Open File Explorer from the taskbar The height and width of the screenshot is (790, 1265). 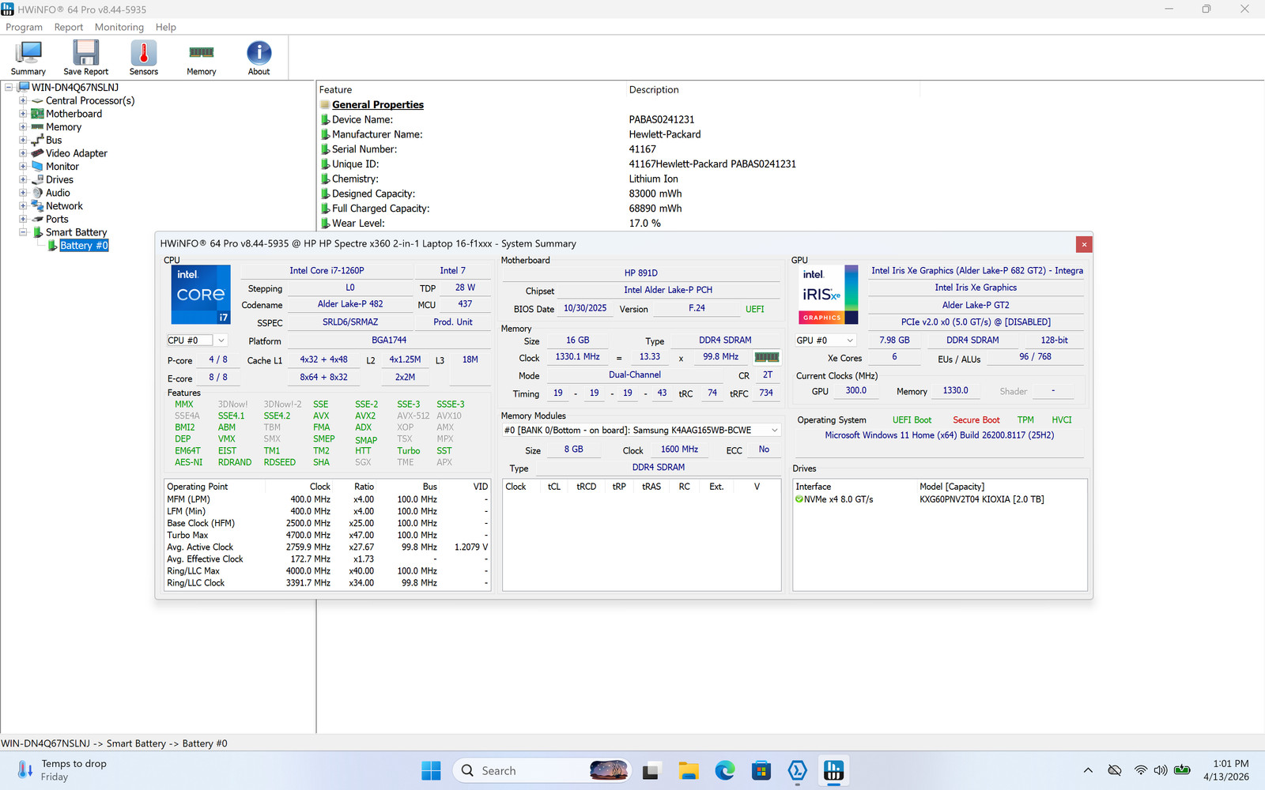pyautogui.click(x=689, y=770)
